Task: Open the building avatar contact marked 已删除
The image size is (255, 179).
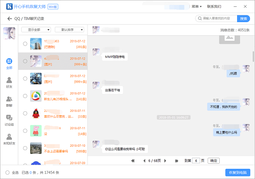Action: click(x=36, y=44)
